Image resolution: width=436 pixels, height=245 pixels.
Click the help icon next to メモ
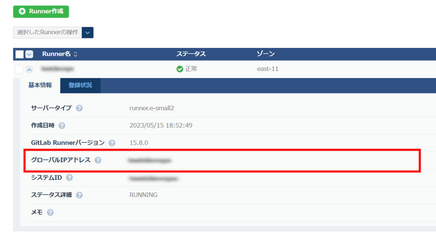pyautogui.click(x=50, y=212)
